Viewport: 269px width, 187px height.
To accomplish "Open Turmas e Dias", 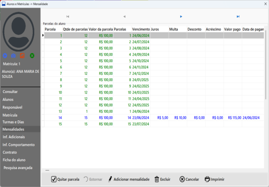I will tap(13, 122).
